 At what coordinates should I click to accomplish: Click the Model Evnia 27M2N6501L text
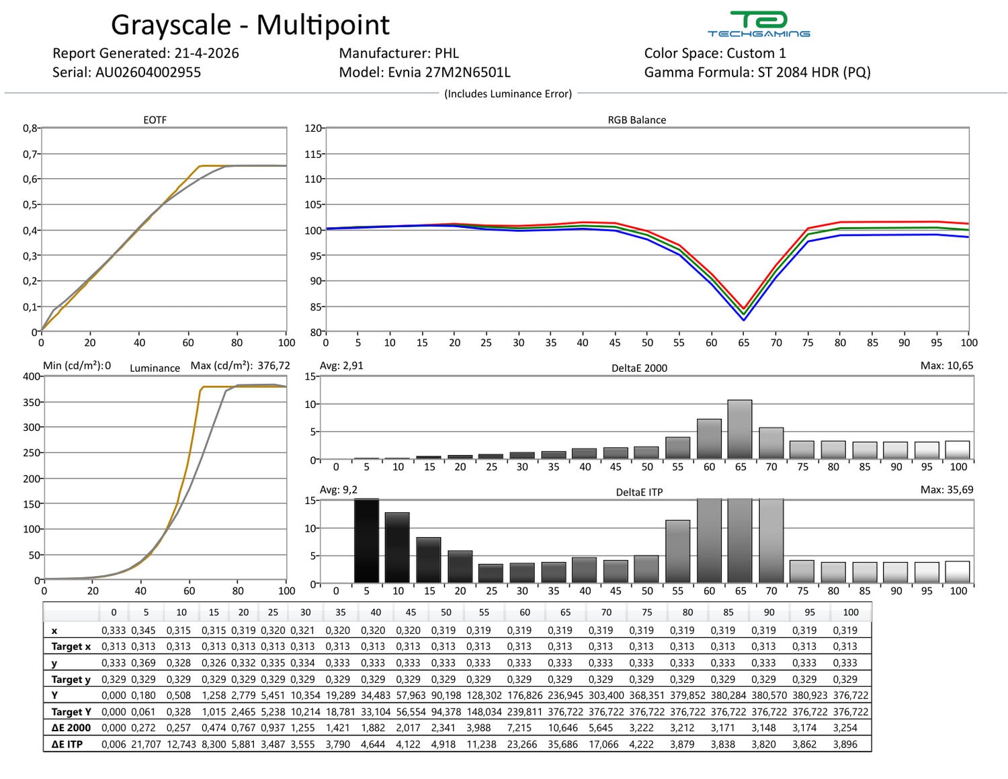click(x=425, y=72)
